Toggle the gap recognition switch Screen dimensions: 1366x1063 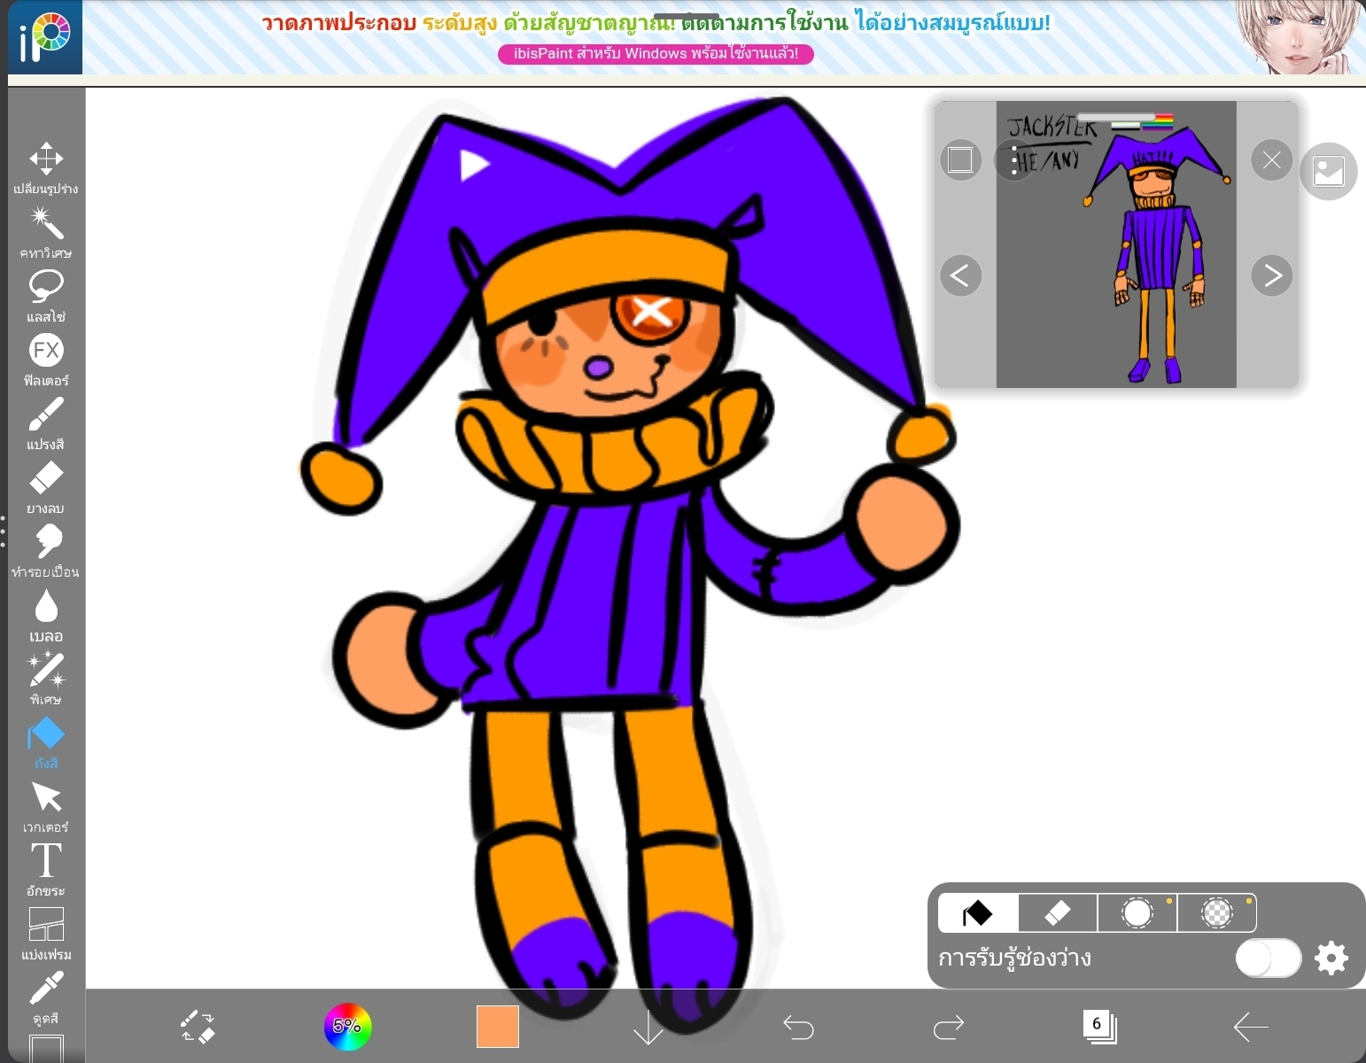coord(1268,958)
